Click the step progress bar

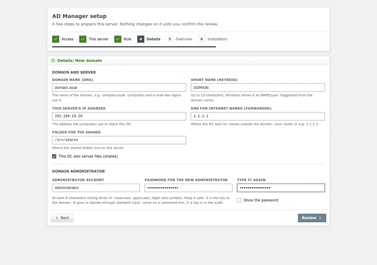point(188,47)
